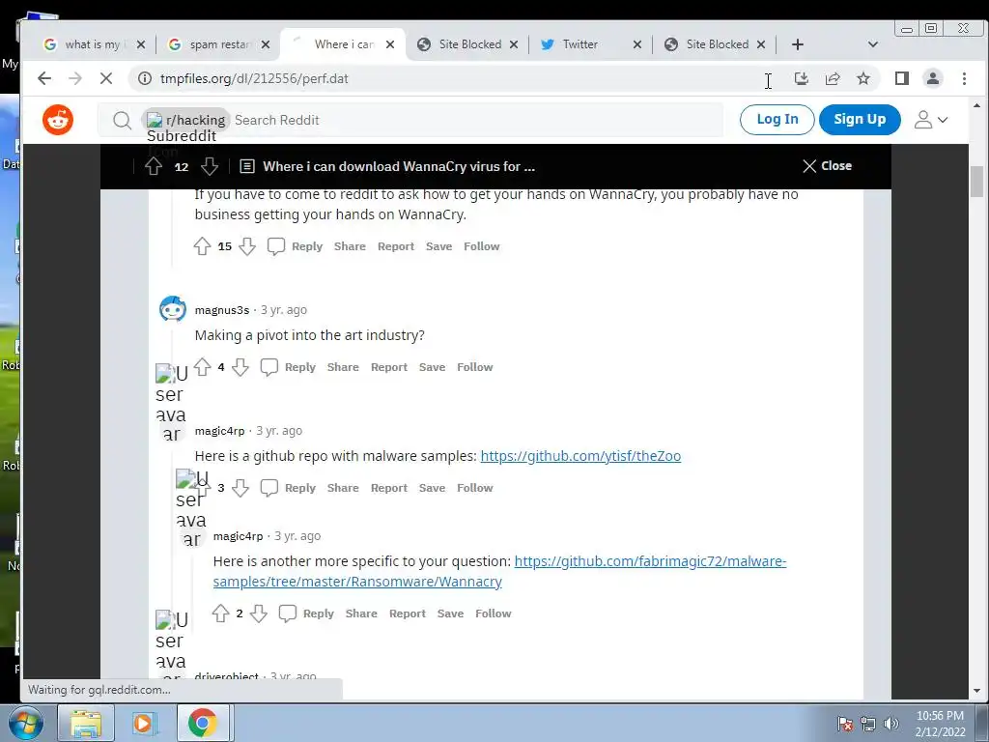Downvote the post with 12 points
The width and height of the screenshot is (989, 742).
(210, 166)
